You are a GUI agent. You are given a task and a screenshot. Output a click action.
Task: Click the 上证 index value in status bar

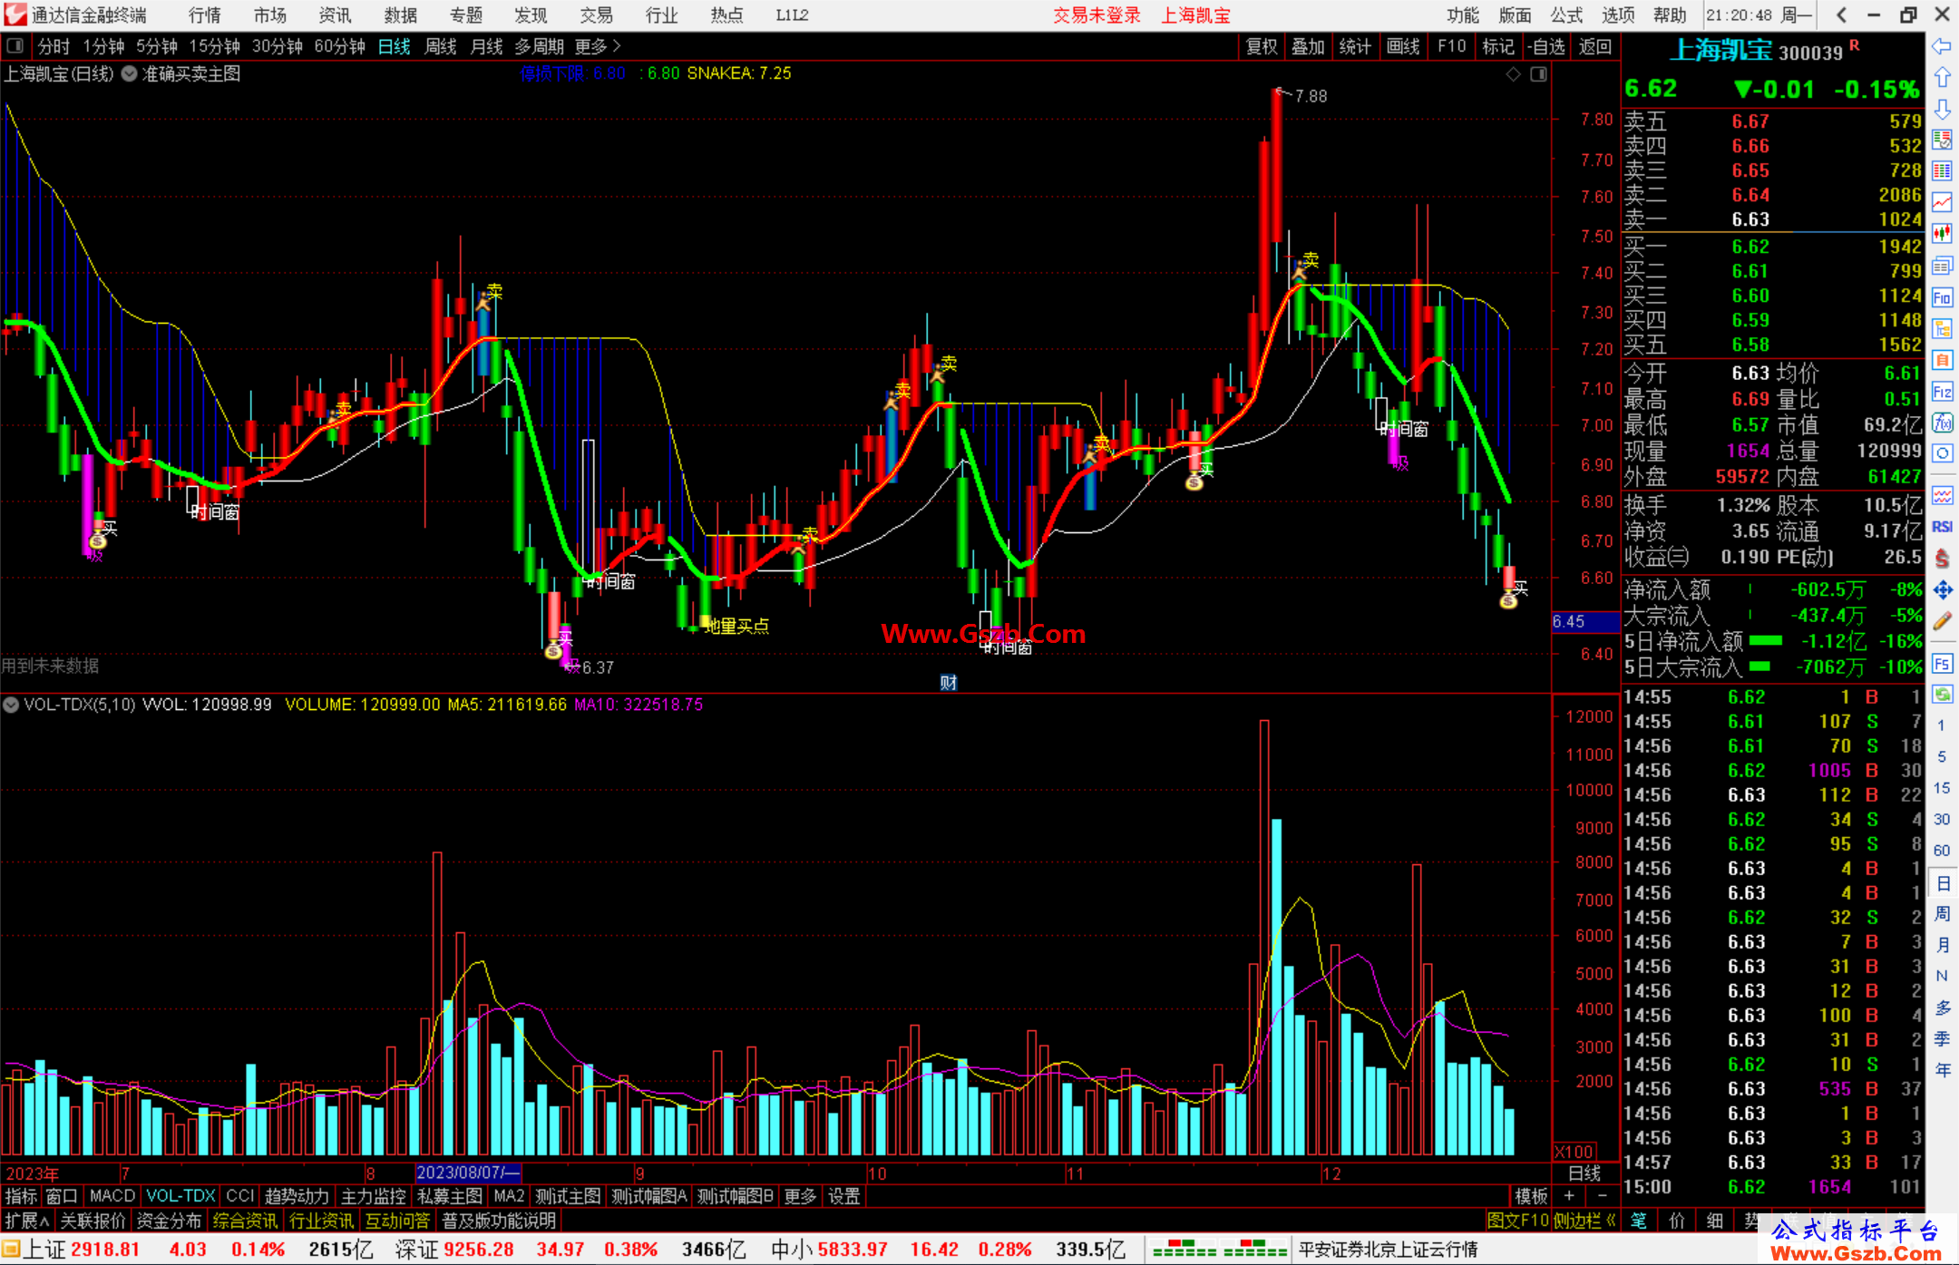pos(105,1250)
